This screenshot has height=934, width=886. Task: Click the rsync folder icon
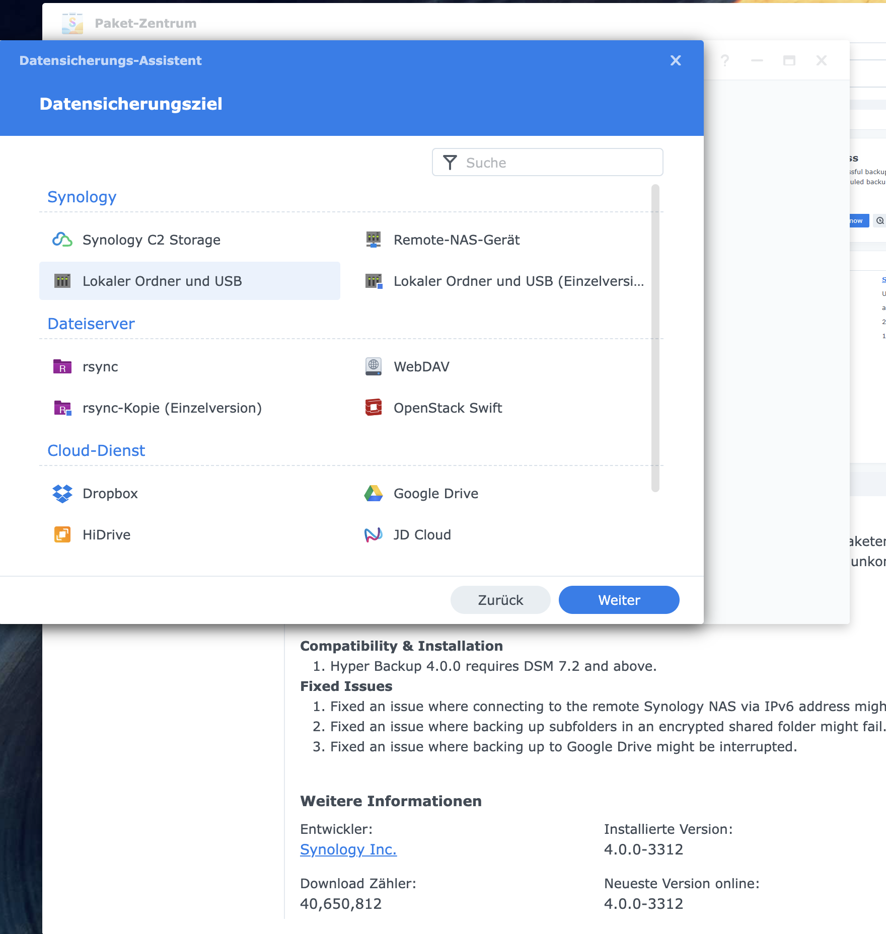62,366
